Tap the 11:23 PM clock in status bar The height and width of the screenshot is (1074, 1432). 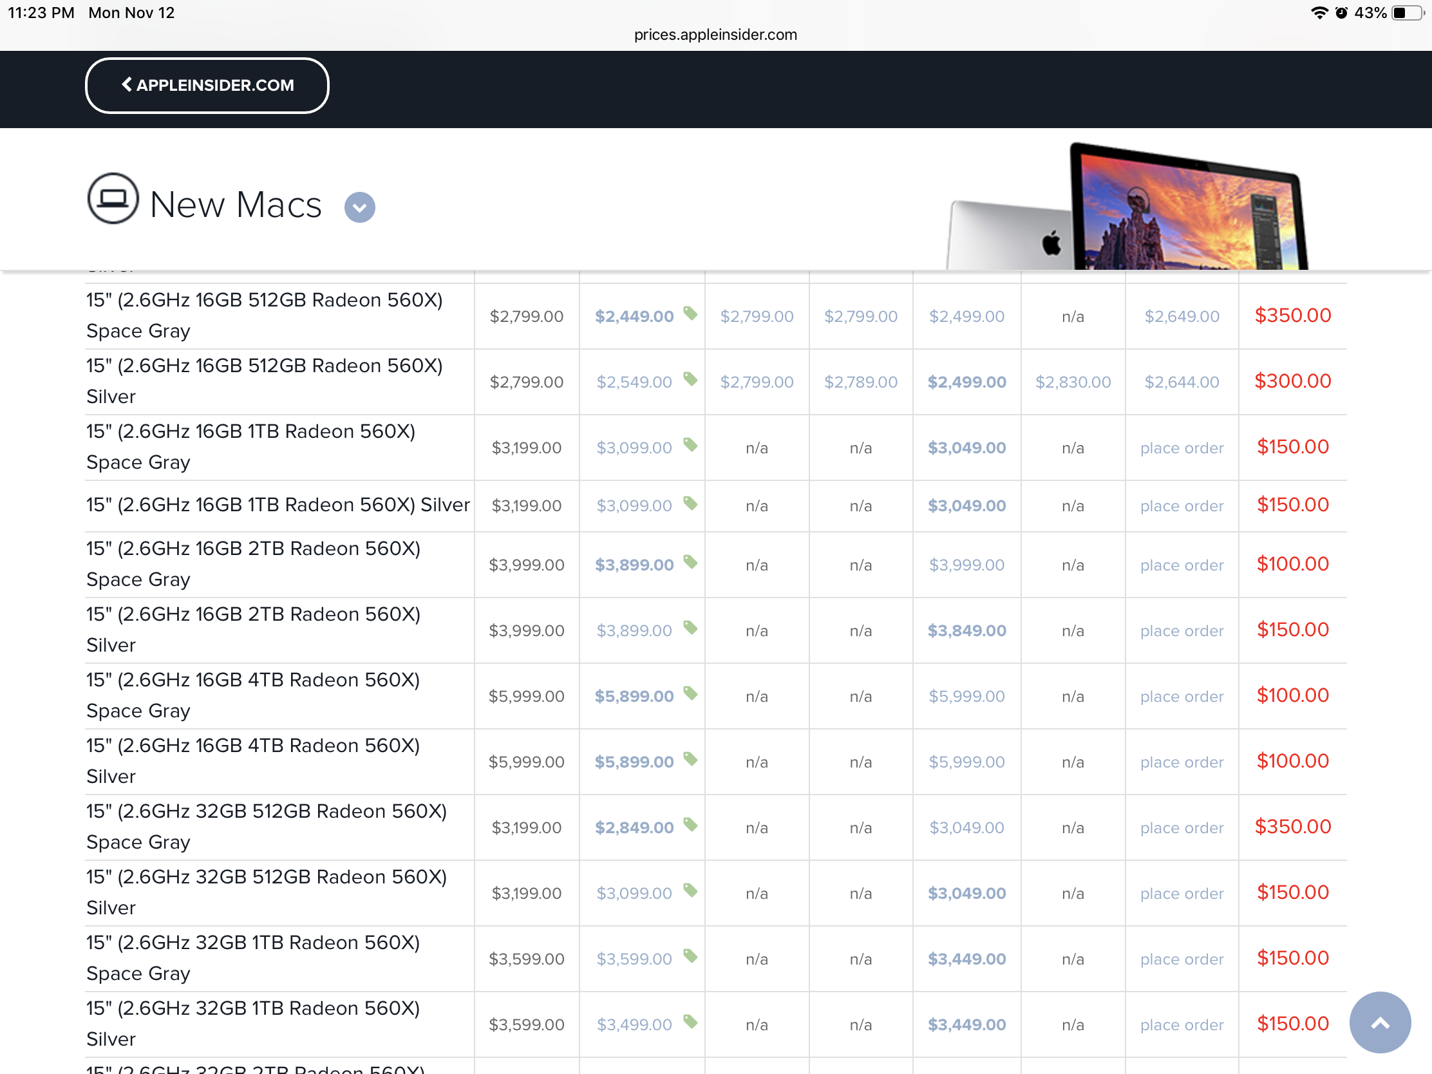[41, 13]
